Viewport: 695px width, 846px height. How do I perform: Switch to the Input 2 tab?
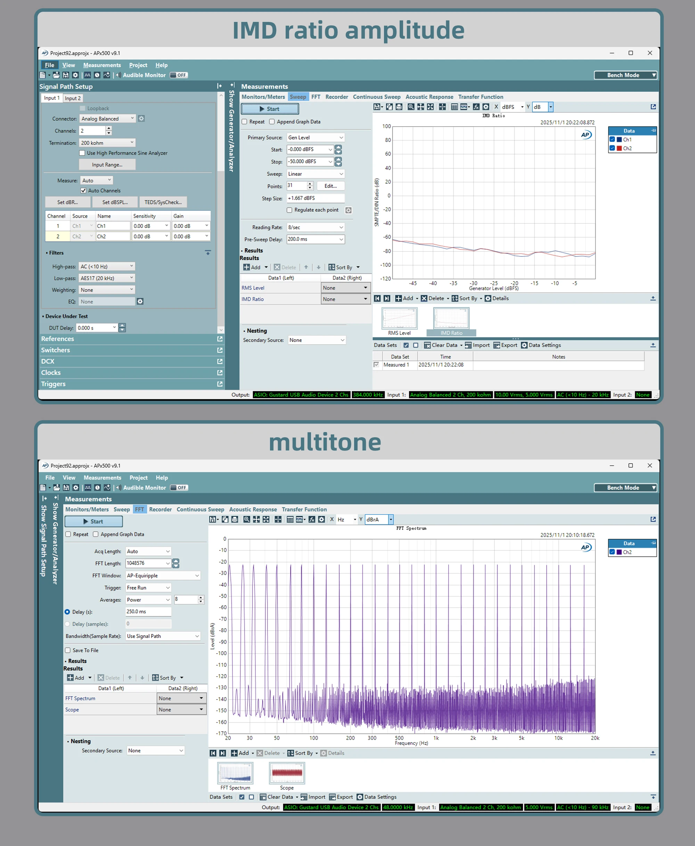point(73,98)
